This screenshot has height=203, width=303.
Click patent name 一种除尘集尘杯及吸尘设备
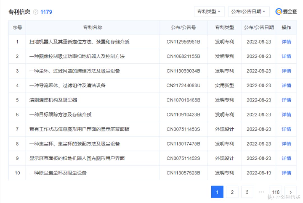[x=58, y=173]
